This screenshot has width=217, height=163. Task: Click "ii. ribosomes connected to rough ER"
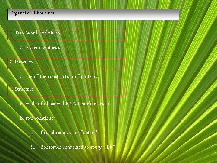(x=73, y=147)
